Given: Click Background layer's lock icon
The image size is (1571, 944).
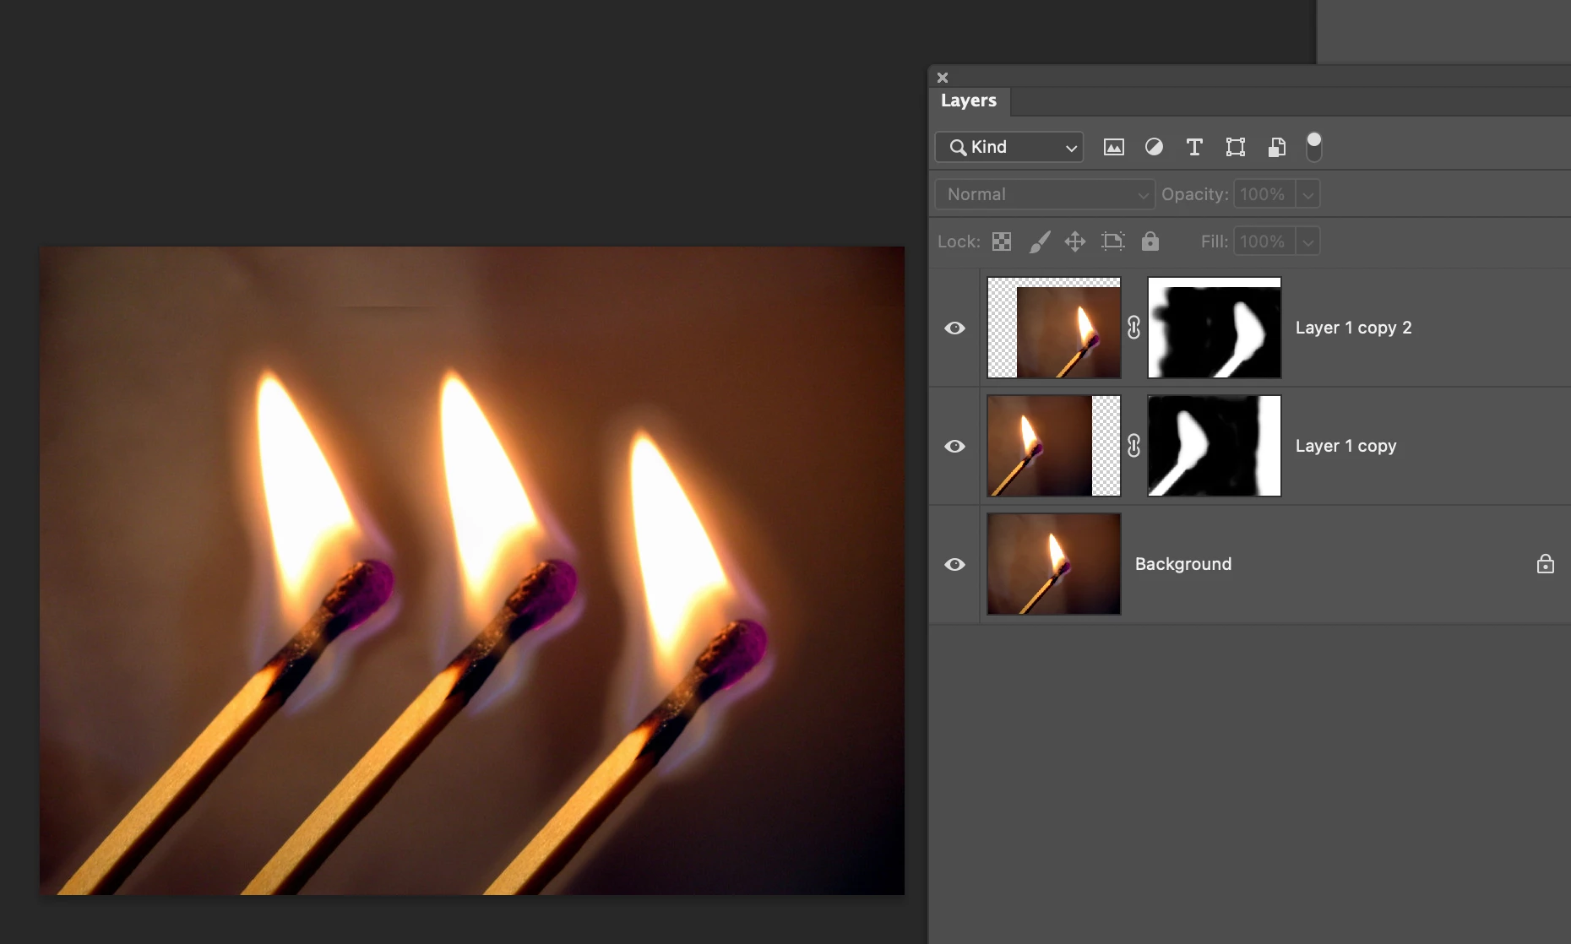Looking at the screenshot, I should click(x=1546, y=564).
